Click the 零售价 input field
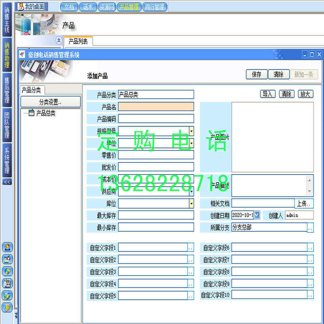This screenshot has height=324, width=324. click(156, 155)
